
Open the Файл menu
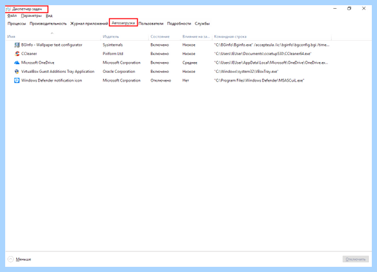tap(12, 16)
